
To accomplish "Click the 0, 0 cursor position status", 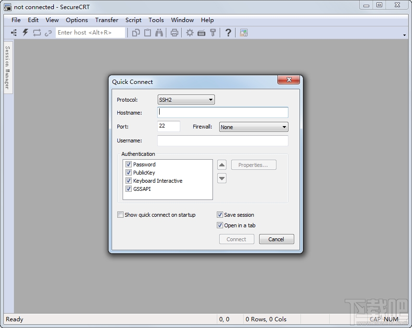I will (x=224, y=319).
